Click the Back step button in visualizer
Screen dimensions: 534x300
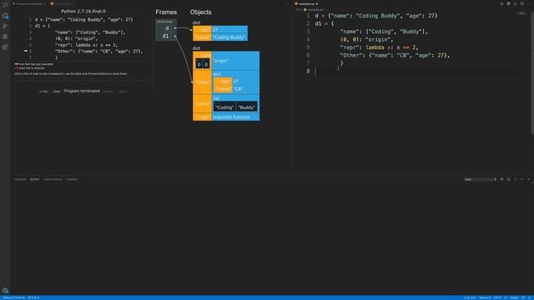pyautogui.click(x=56, y=92)
